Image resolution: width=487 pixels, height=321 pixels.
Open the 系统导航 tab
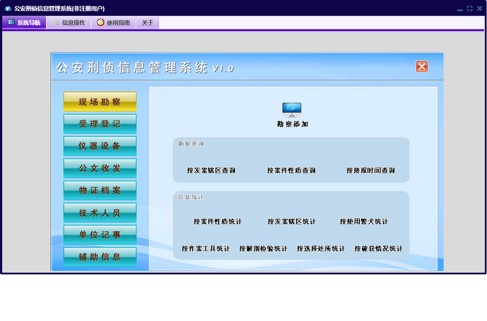pyautogui.click(x=24, y=23)
